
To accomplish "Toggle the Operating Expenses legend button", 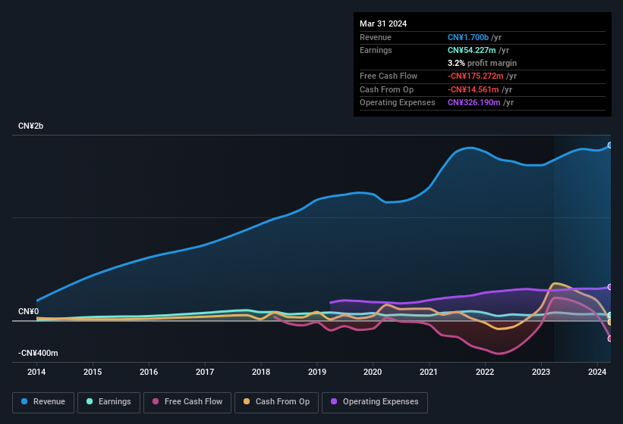I will pos(375,402).
